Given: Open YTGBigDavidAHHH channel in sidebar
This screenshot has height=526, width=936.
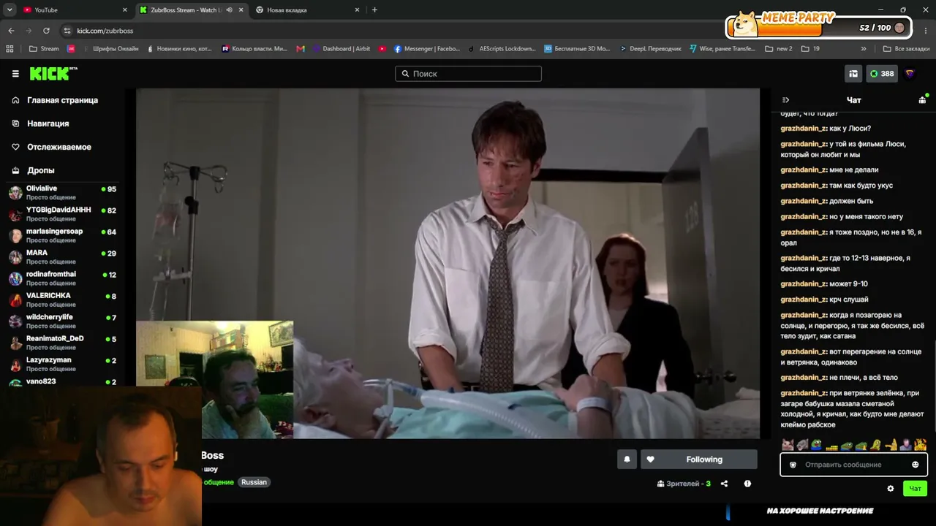Looking at the screenshot, I should coord(62,214).
